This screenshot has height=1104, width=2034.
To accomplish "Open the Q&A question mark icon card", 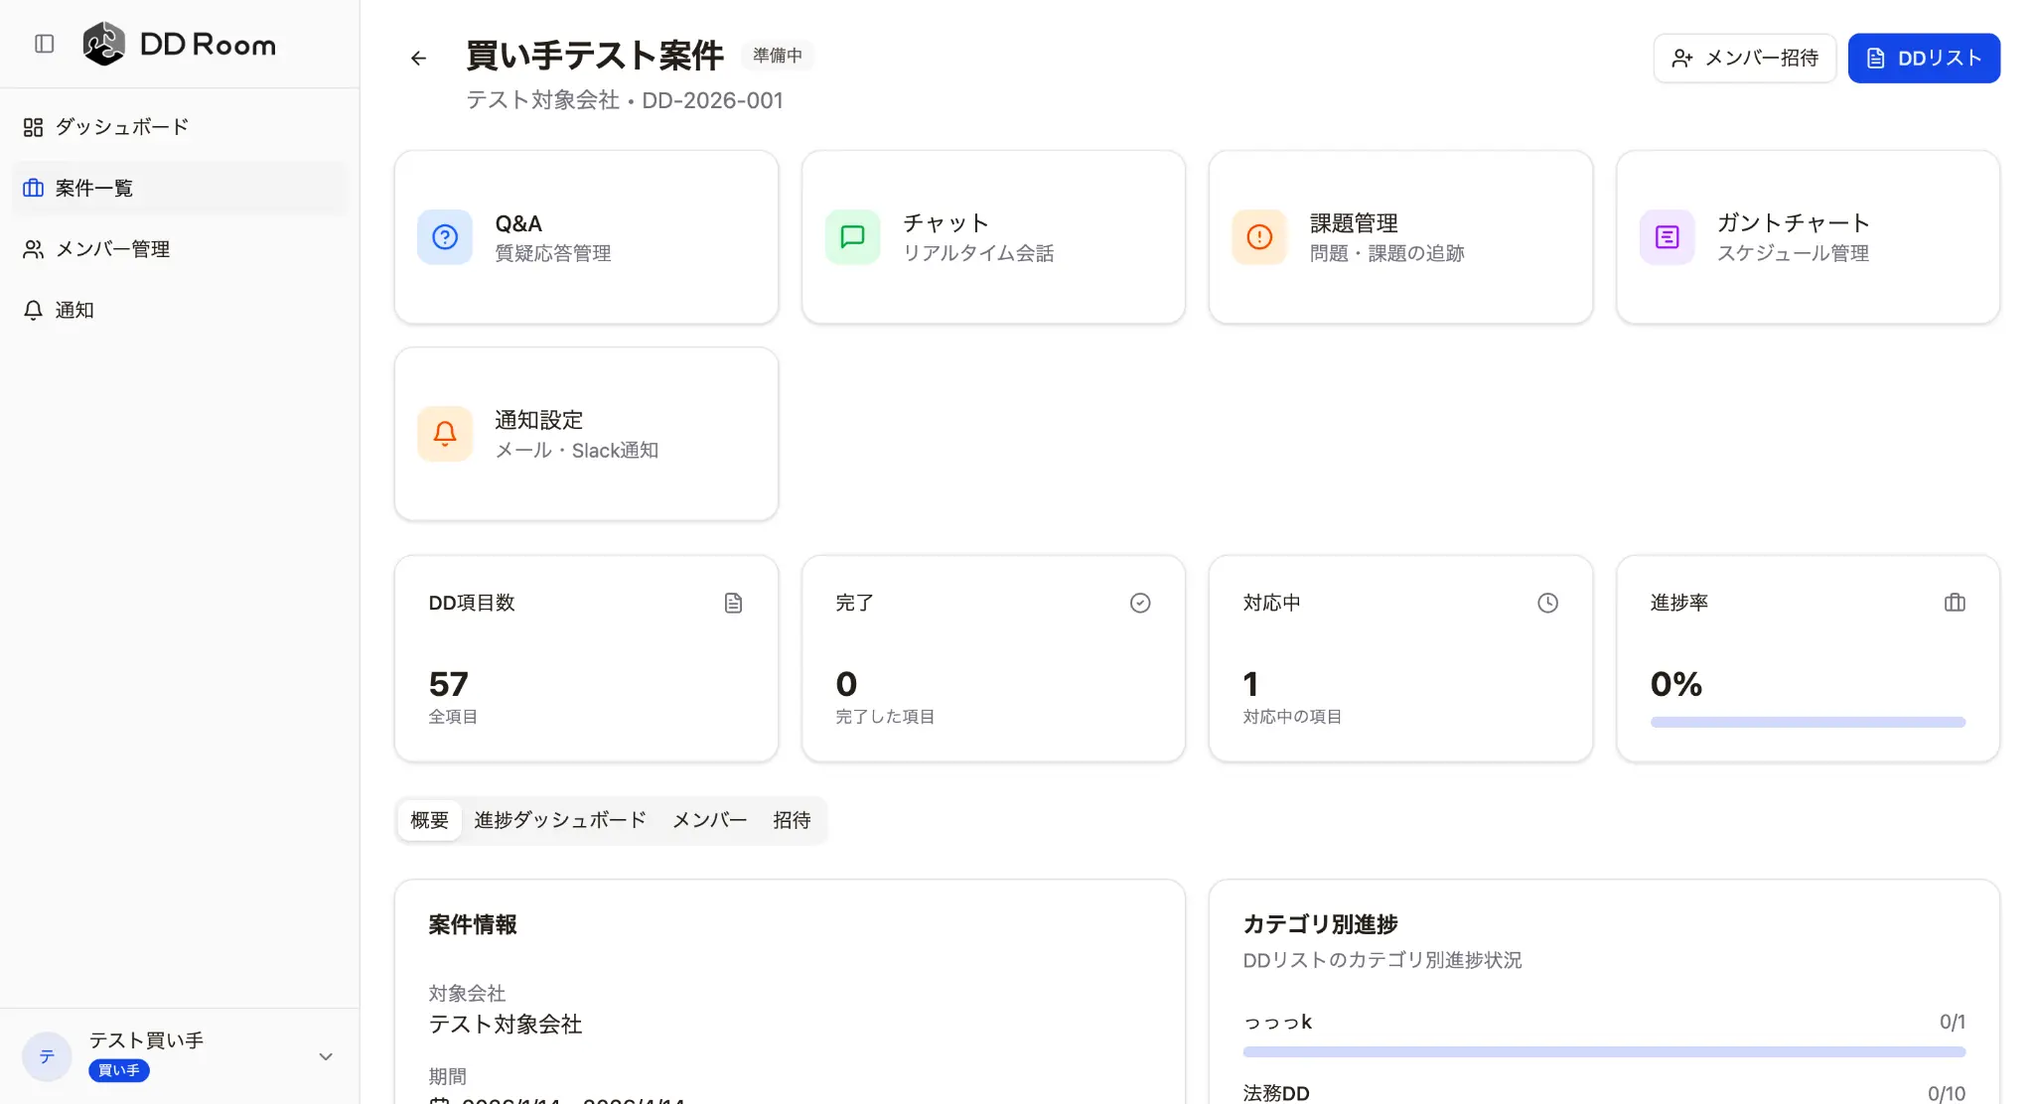I will [445, 237].
